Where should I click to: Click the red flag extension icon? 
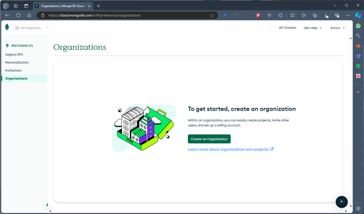pyautogui.click(x=258, y=15)
